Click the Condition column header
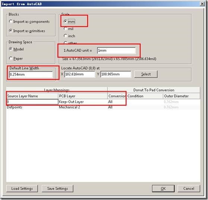The image size is (208, 200). (x=145, y=96)
